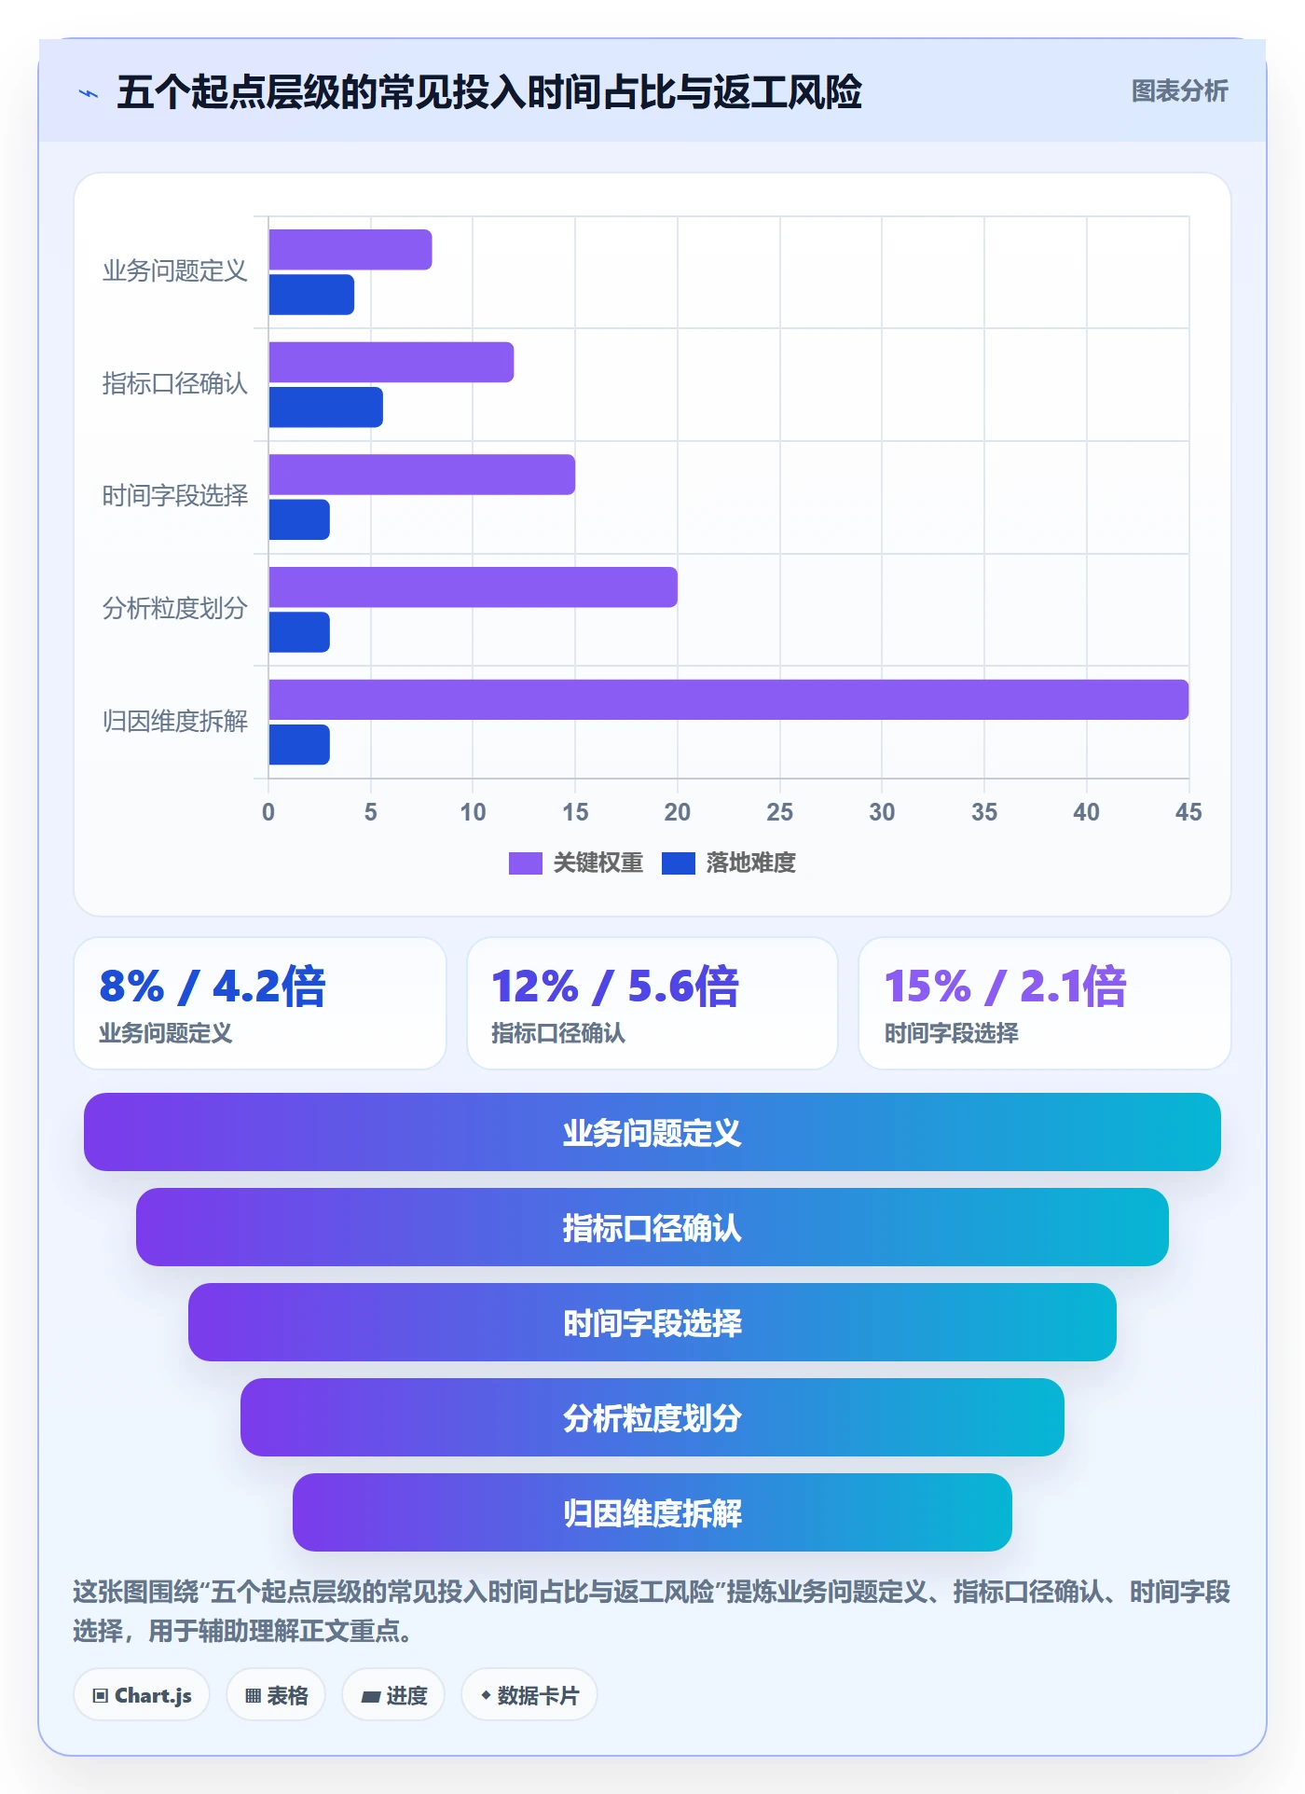Click the 指标口径确认 funnel stage
This screenshot has width=1305, height=1794.
[652, 1227]
